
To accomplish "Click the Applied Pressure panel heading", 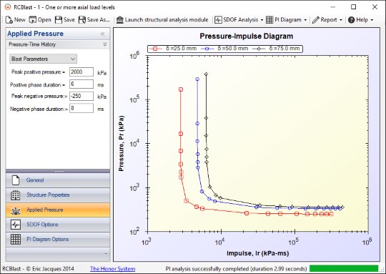I will (35, 34).
